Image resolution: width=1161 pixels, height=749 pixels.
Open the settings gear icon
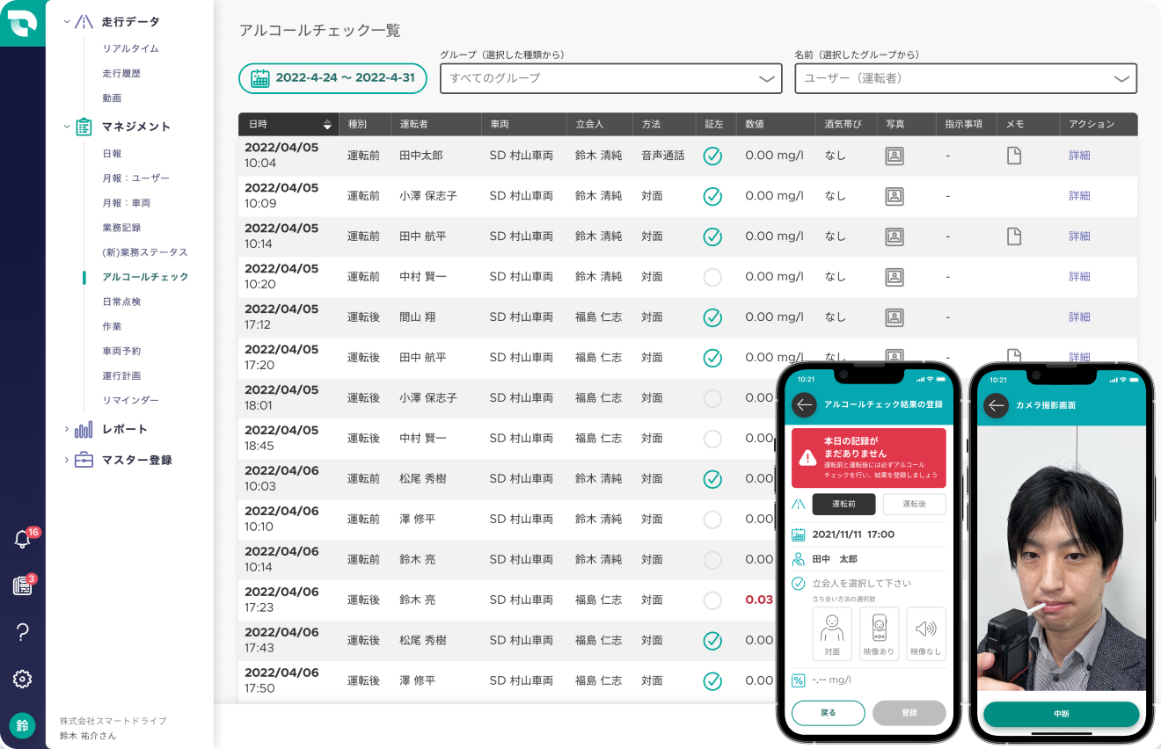[22, 678]
